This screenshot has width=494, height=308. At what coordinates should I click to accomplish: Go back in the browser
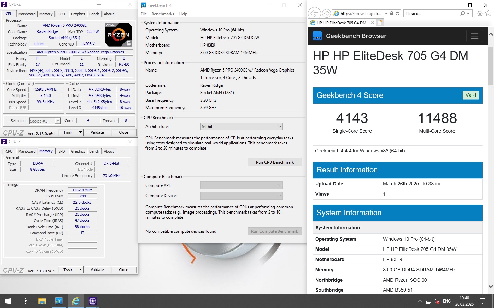click(314, 13)
